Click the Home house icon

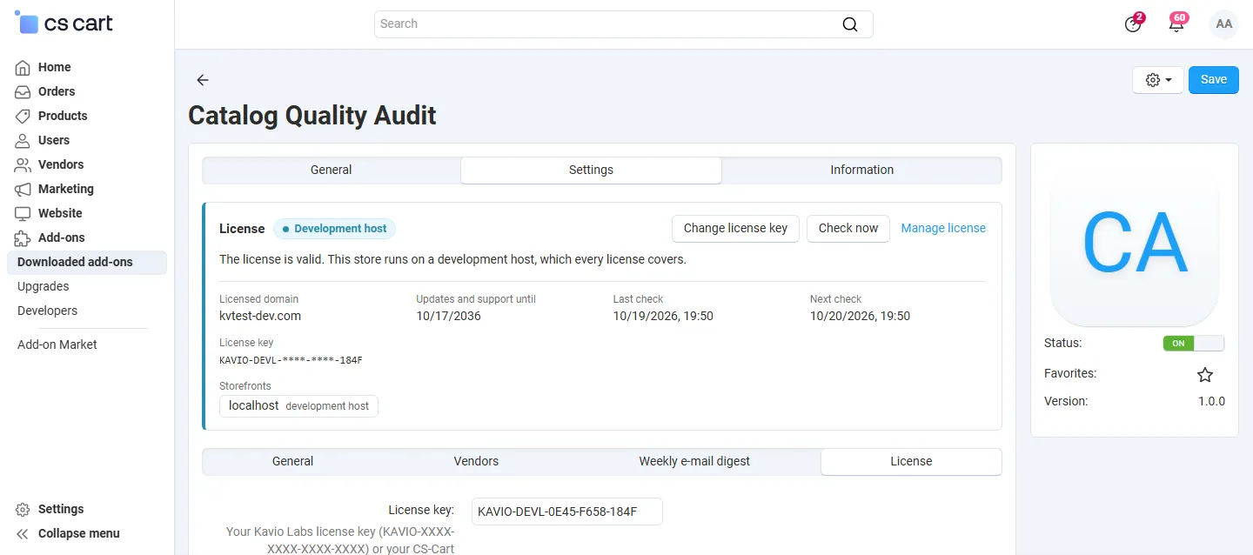pyautogui.click(x=23, y=67)
